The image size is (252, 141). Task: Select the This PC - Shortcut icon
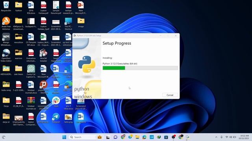point(68,23)
